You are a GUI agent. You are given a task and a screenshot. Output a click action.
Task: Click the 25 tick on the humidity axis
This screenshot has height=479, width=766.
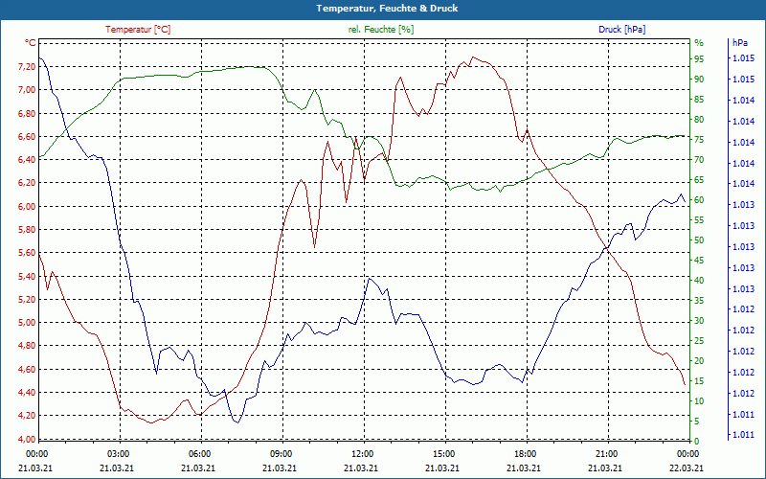(x=699, y=341)
